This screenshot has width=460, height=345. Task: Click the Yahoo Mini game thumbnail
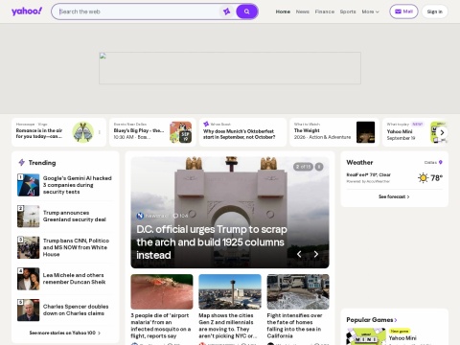pyautogui.click(x=366, y=336)
